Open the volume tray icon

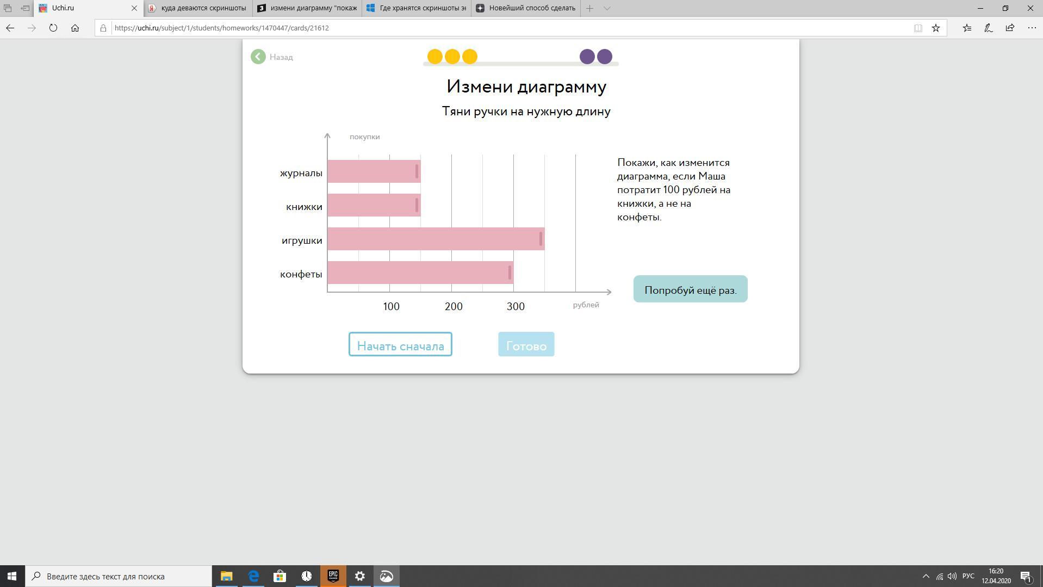coord(952,576)
